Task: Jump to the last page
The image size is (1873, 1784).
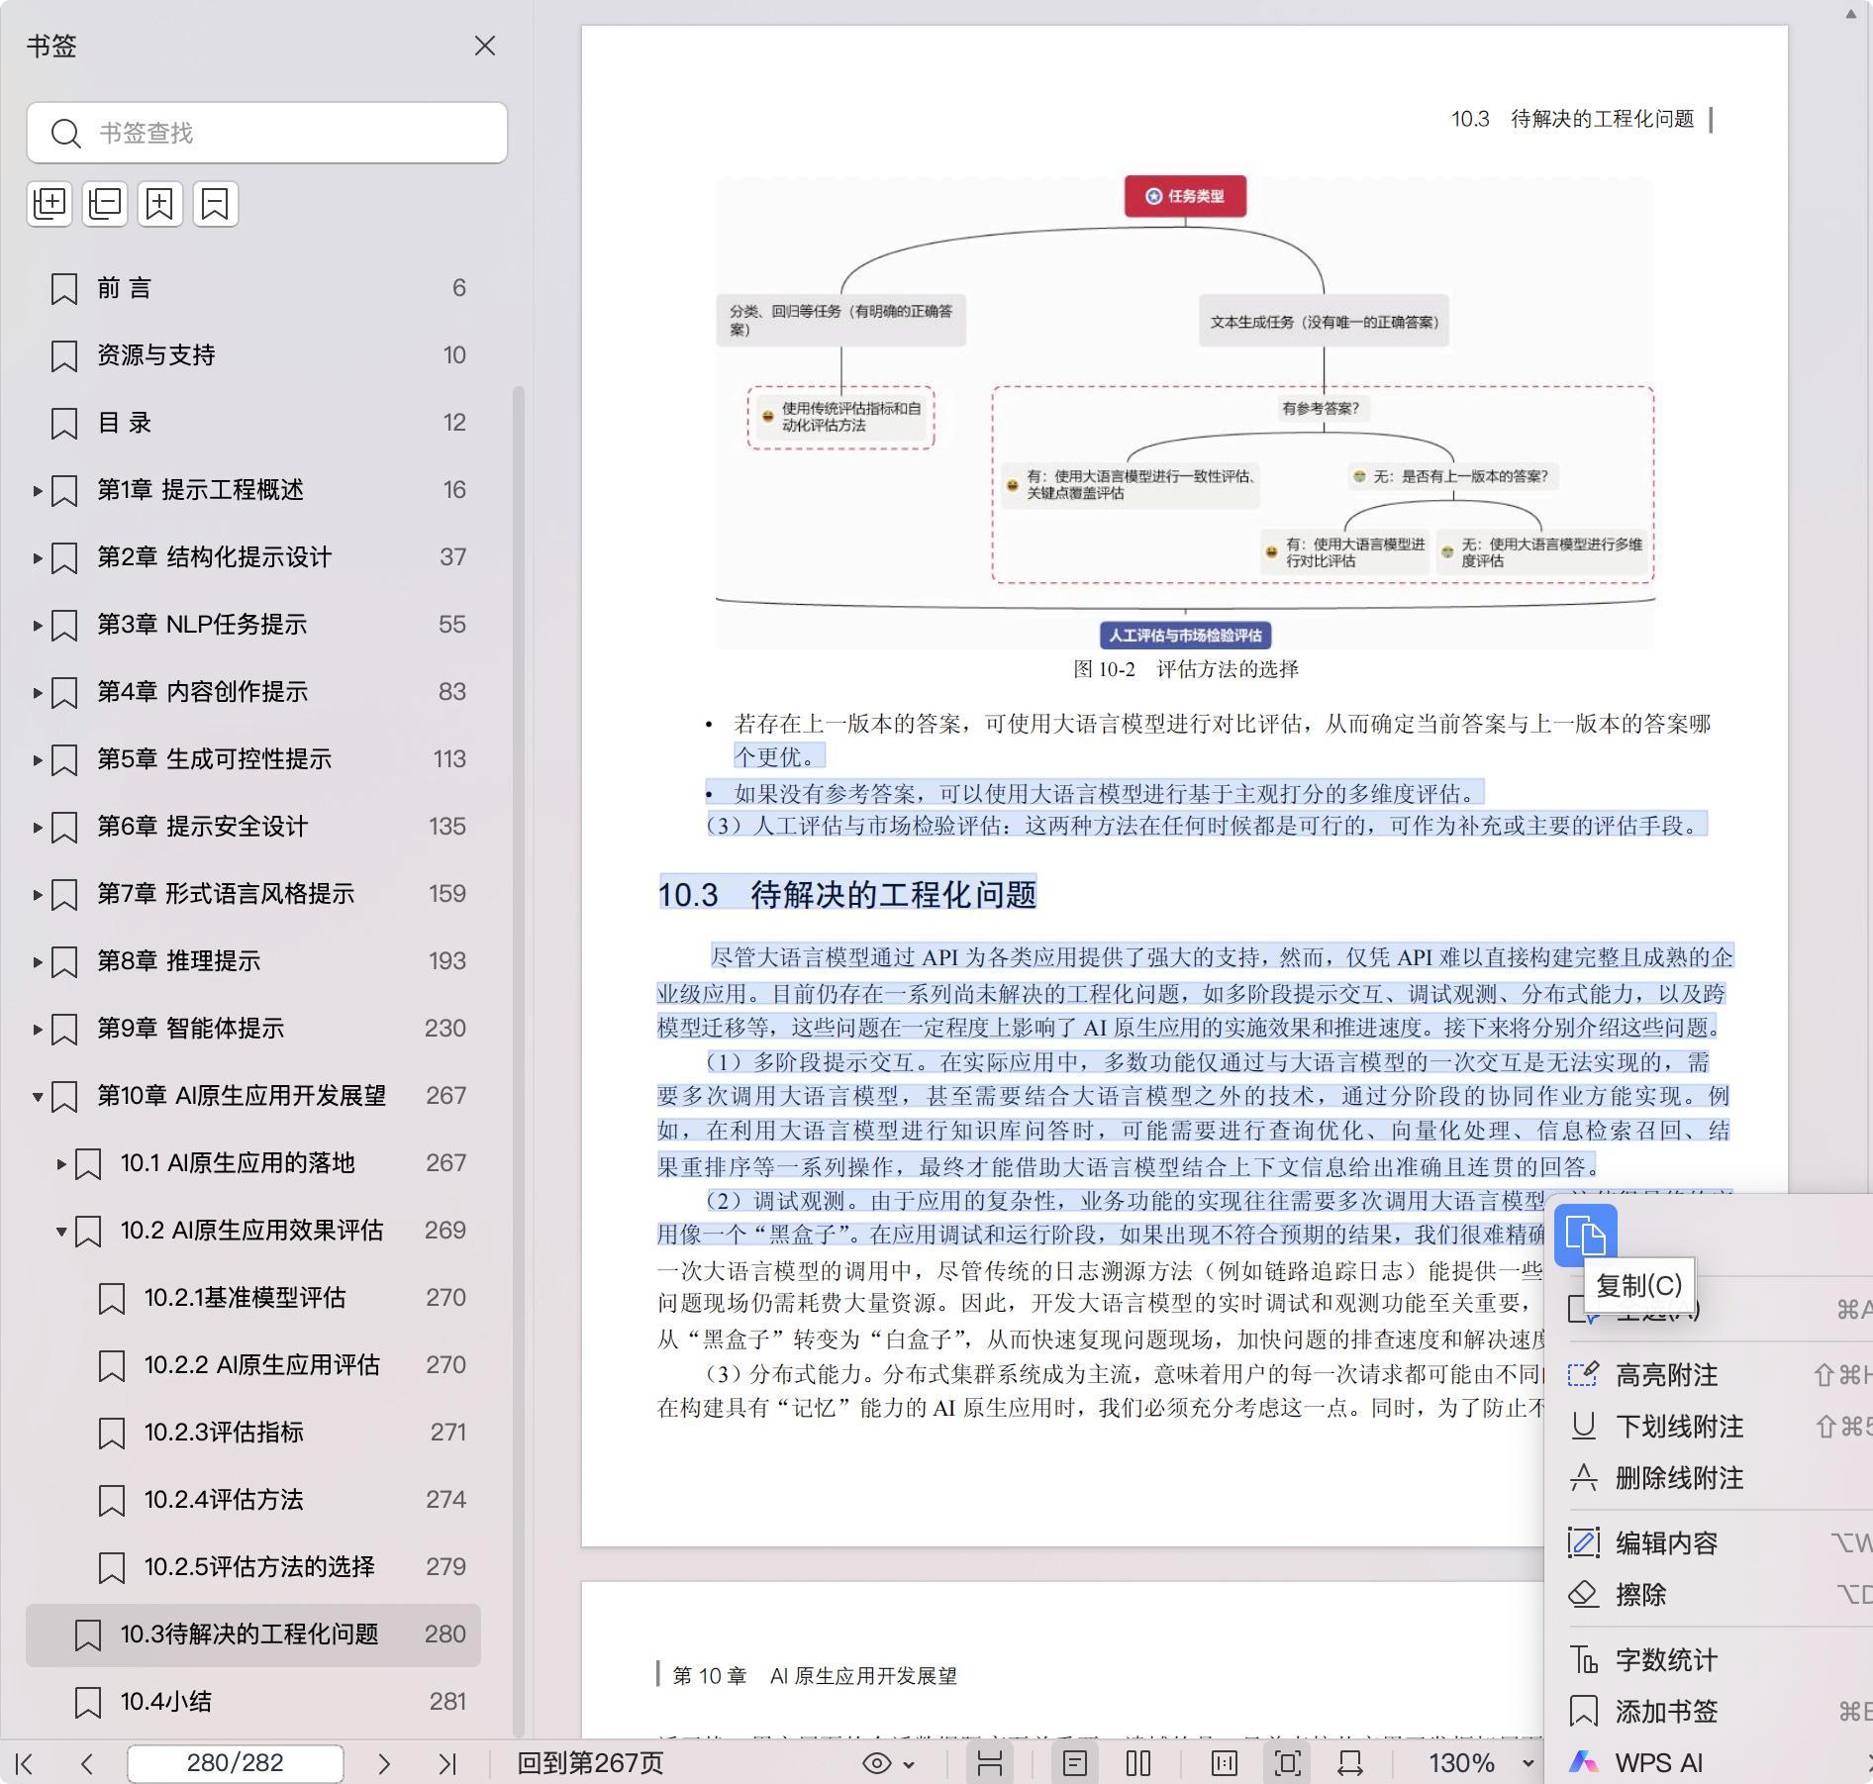Action: 447,1763
